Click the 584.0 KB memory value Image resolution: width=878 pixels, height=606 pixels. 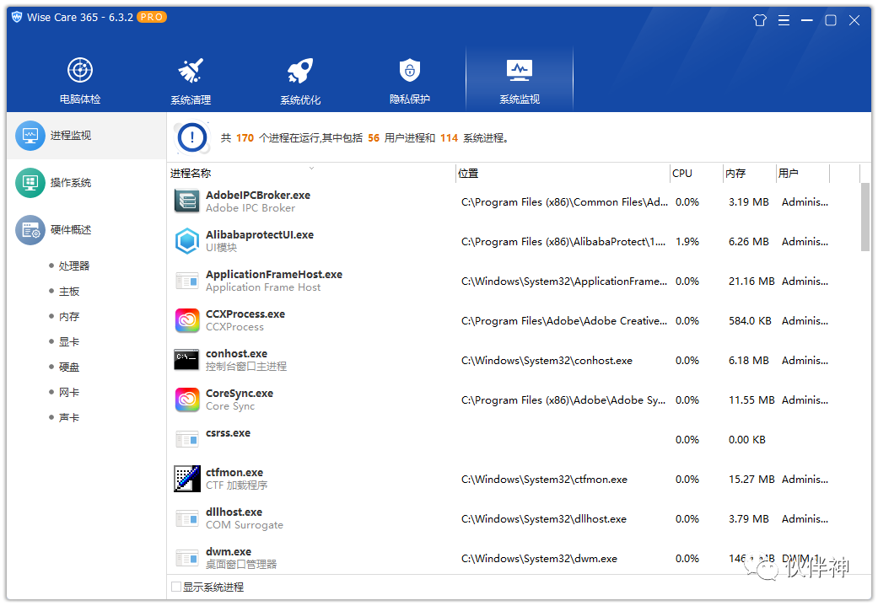pyautogui.click(x=750, y=321)
